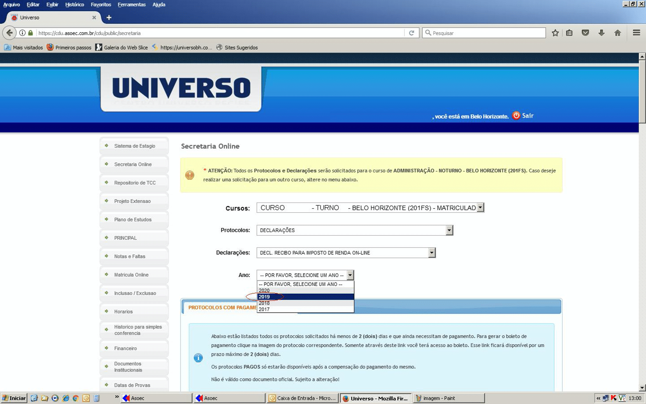
Task: Open Projeto Extensao sidebar item
Action: click(134, 201)
